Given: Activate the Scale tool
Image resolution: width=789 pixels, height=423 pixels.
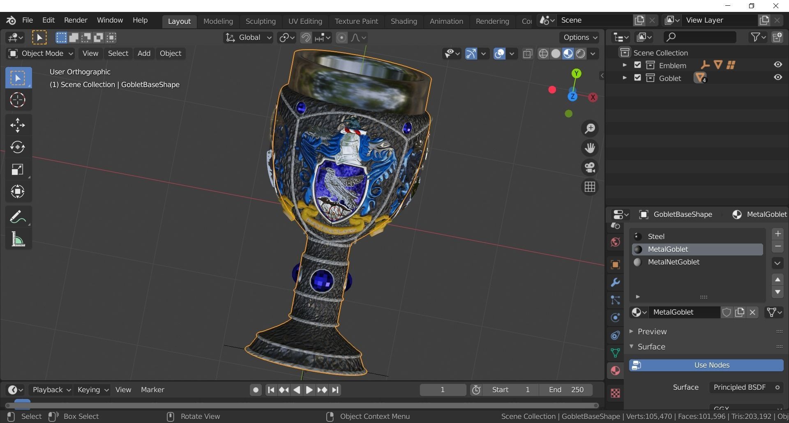Looking at the screenshot, I should [x=18, y=169].
